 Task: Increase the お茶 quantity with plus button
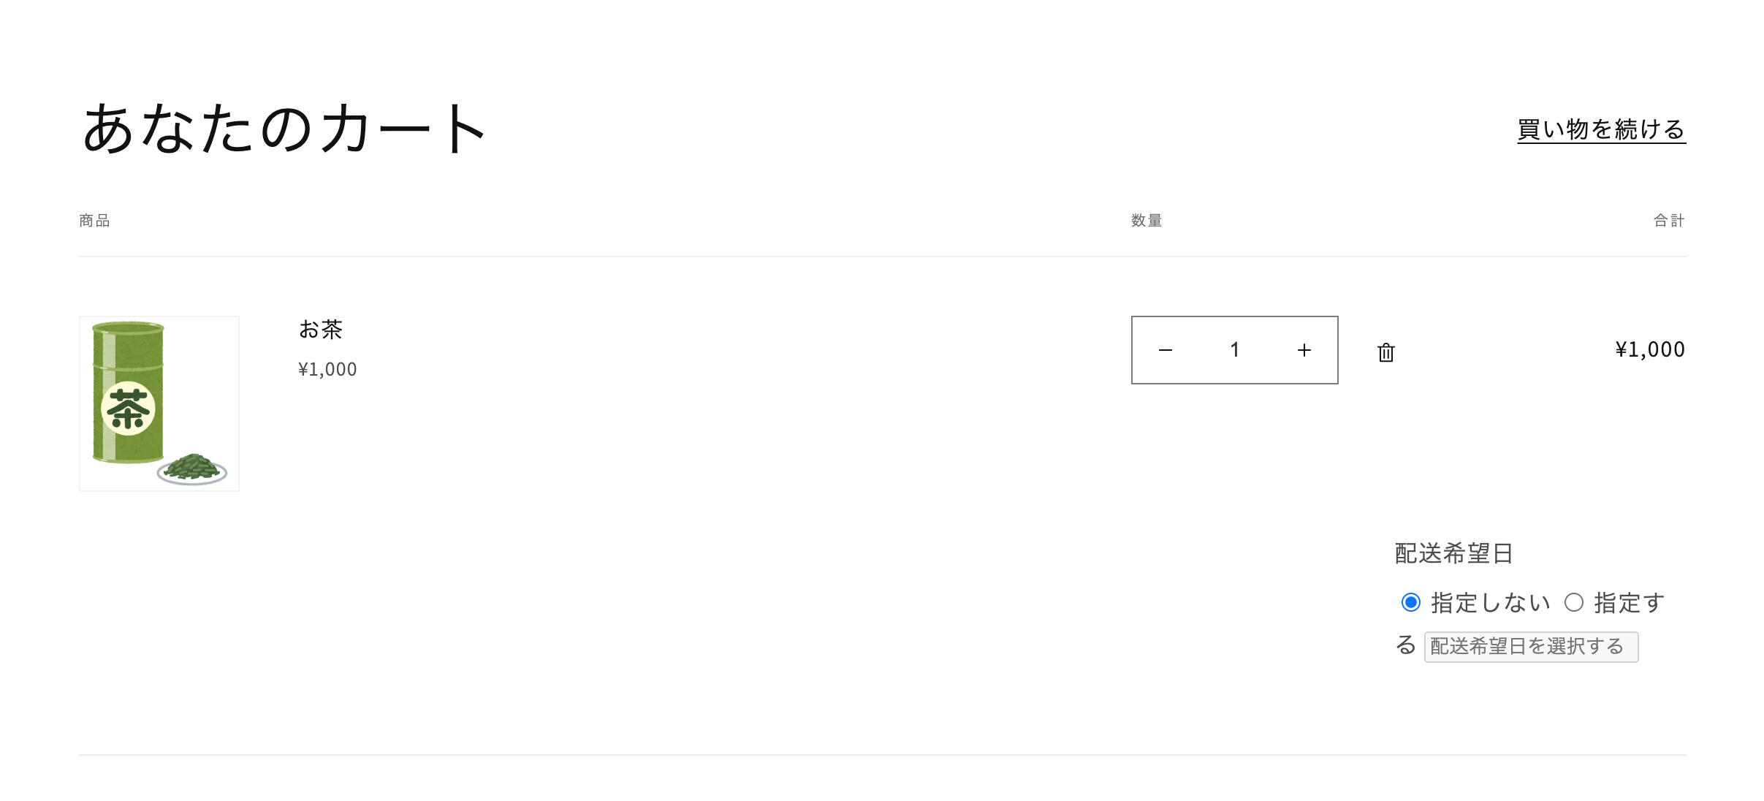(x=1304, y=350)
